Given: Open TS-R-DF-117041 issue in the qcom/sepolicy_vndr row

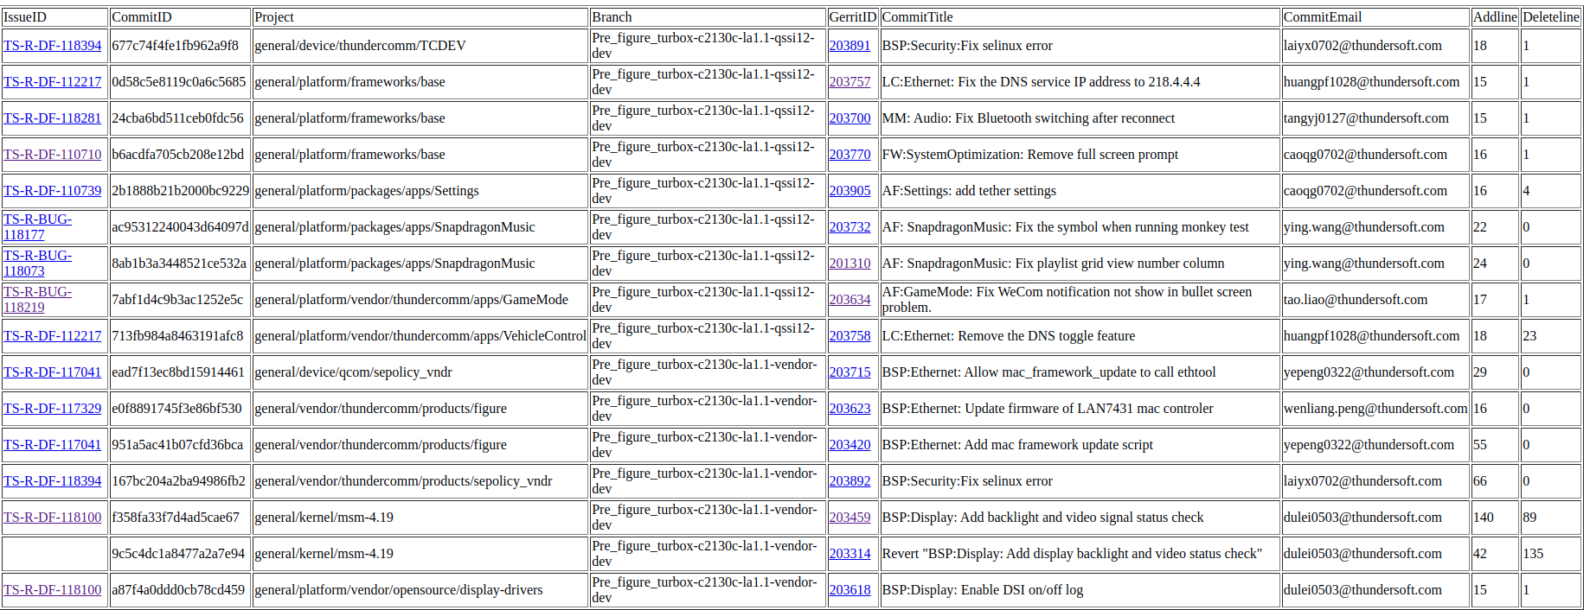Looking at the screenshot, I should tap(52, 372).
